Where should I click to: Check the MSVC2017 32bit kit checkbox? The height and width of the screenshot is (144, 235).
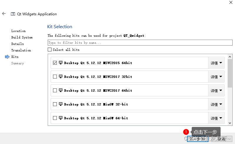pyautogui.click(x=55, y=76)
